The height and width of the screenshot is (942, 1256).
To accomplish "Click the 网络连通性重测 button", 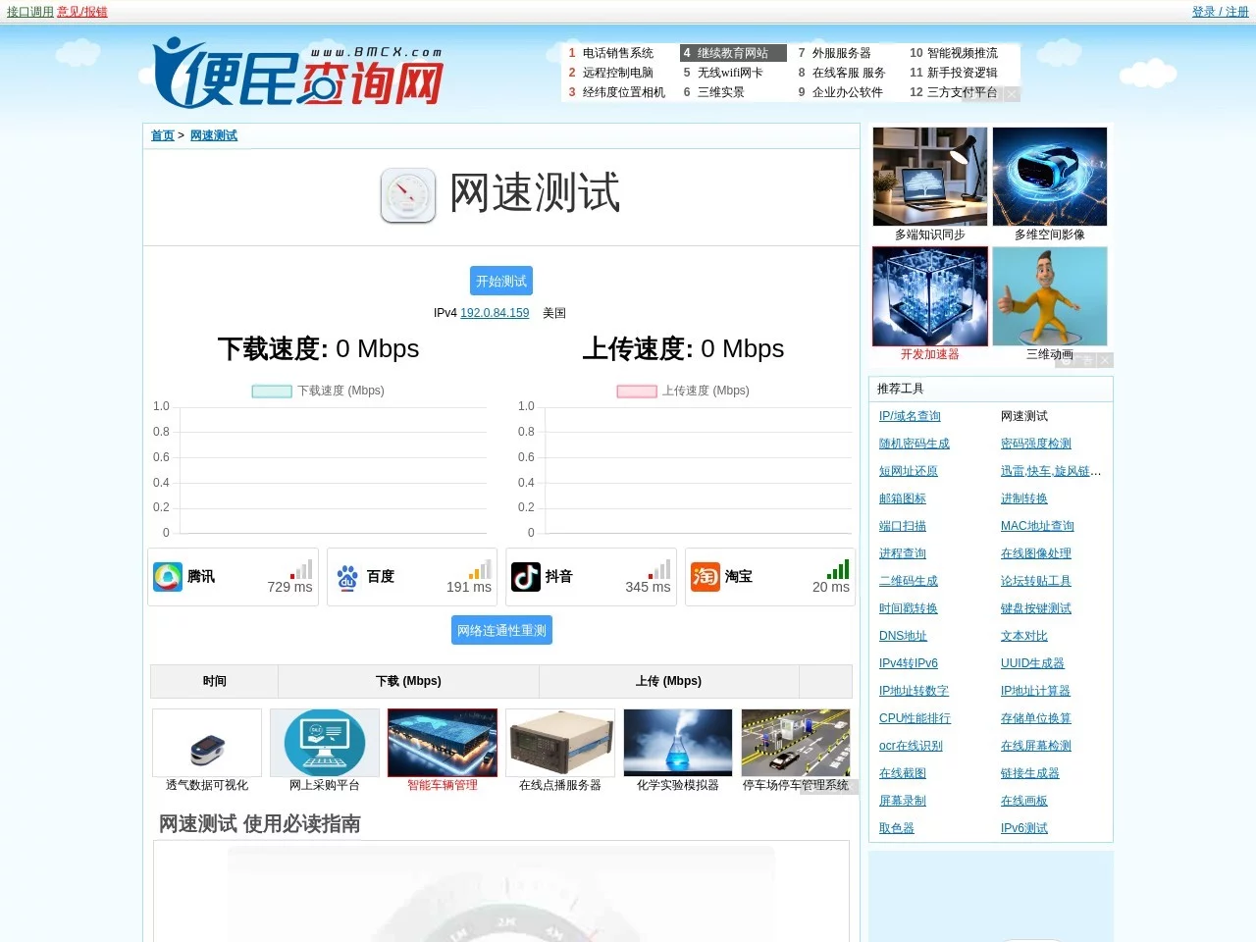I will [x=501, y=629].
